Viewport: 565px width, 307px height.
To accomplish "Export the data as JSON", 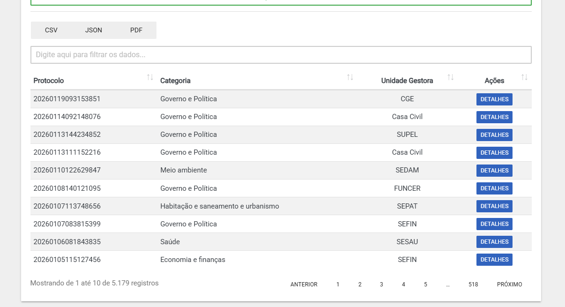I will pyautogui.click(x=94, y=30).
